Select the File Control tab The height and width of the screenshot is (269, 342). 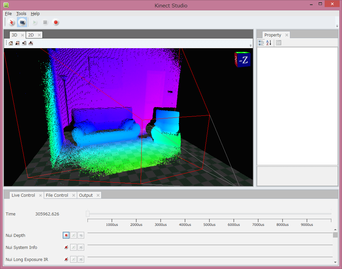pos(57,195)
